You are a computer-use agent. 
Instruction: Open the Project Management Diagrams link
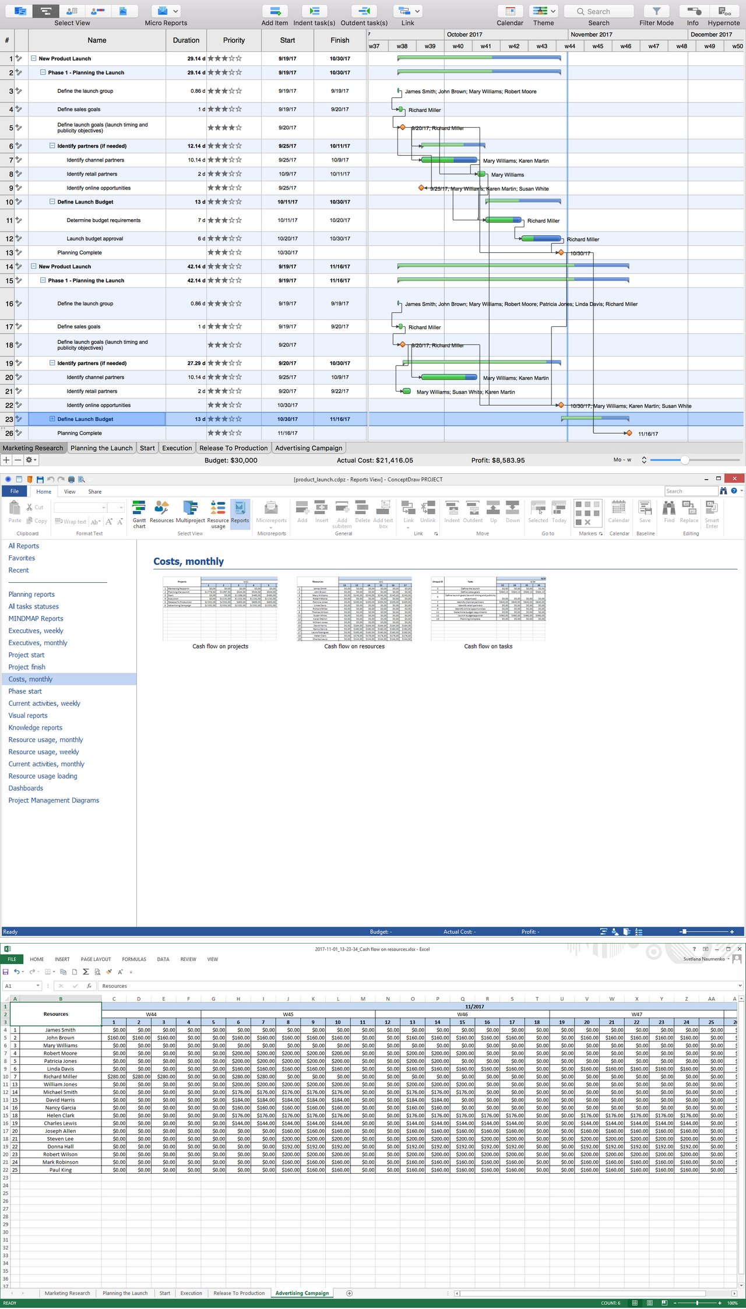[54, 800]
